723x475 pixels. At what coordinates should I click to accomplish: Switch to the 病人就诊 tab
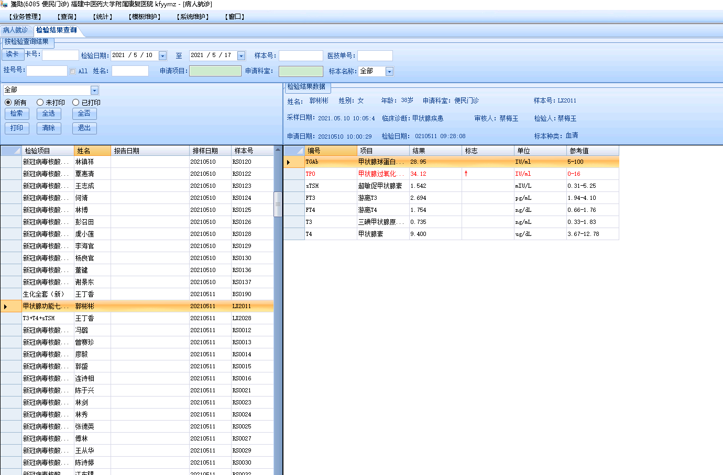click(16, 30)
